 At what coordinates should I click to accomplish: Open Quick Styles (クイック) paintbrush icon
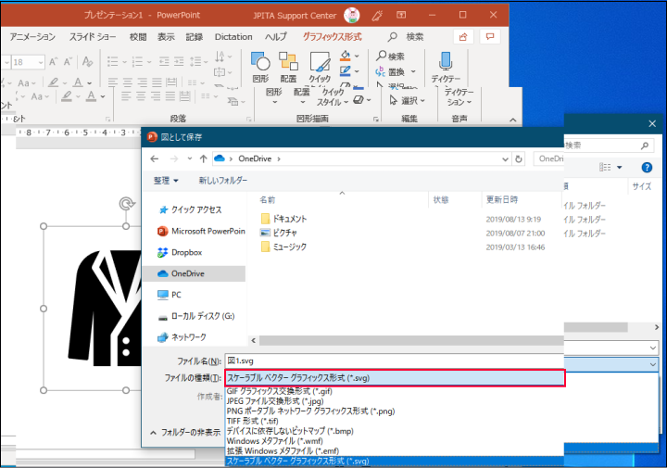pyautogui.click(x=320, y=62)
